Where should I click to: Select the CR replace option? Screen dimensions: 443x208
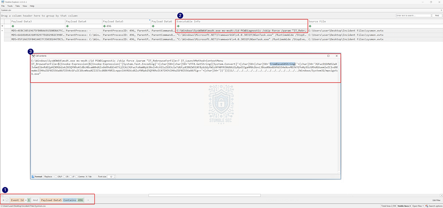(65, 176)
